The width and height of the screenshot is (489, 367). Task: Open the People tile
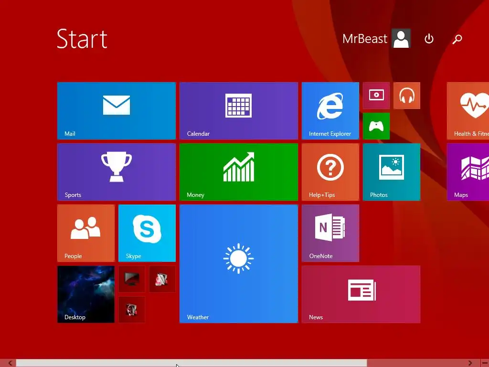[x=86, y=233]
